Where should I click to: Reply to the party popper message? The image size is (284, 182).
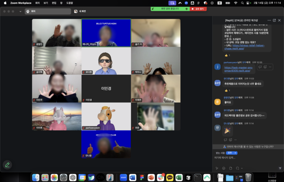pyautogui.click(x=225, y=140)
